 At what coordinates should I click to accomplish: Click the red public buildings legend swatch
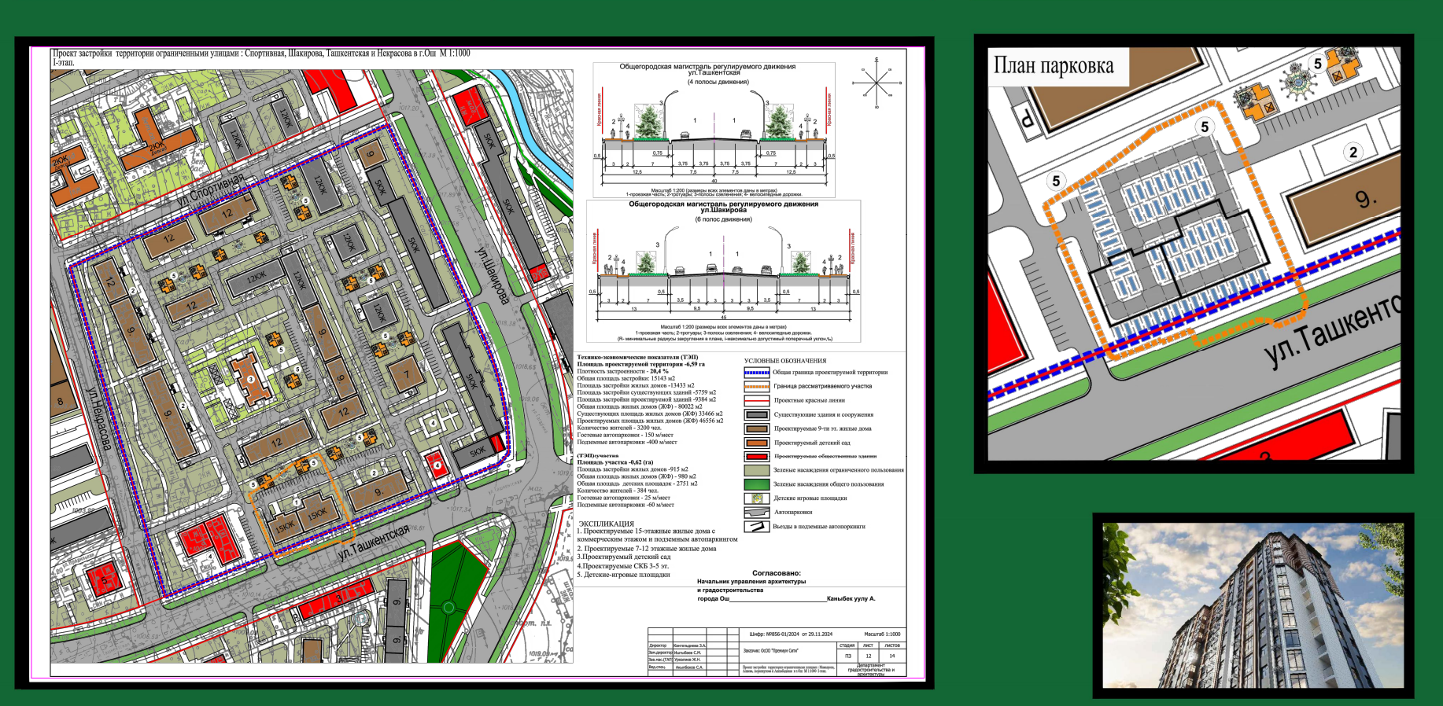[757, 457]
